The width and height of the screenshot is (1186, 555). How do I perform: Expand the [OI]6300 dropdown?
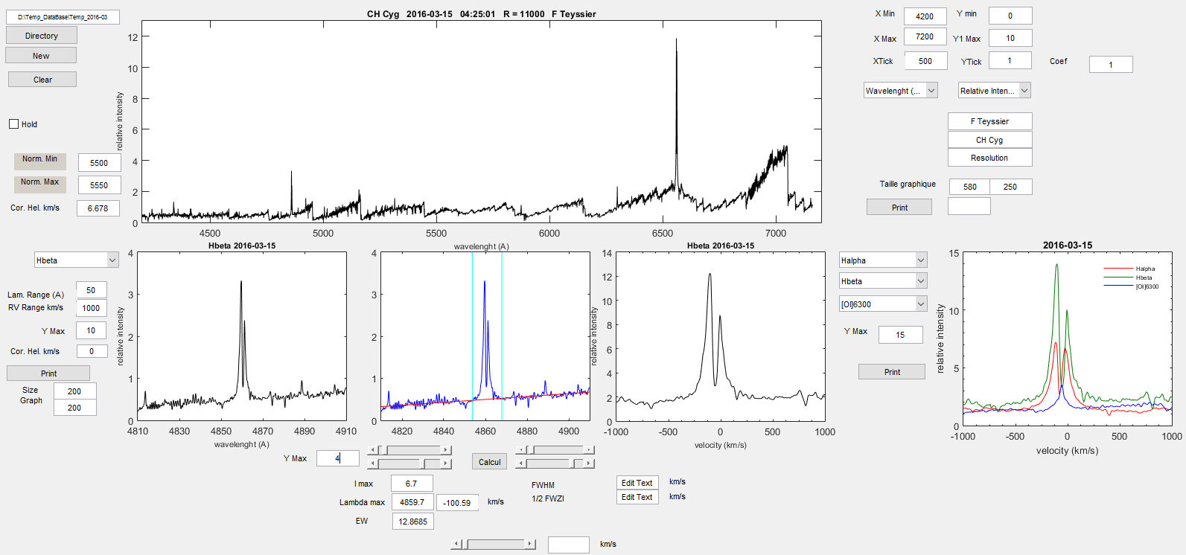point(882,304)
